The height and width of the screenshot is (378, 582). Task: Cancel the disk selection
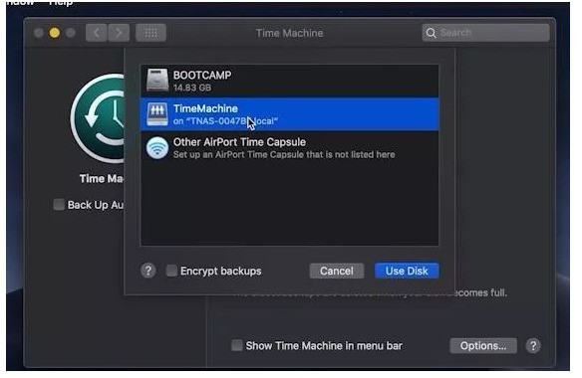click(337, 271)
